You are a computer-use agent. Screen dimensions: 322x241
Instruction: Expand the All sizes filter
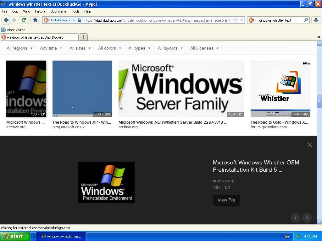pos(80,48)
